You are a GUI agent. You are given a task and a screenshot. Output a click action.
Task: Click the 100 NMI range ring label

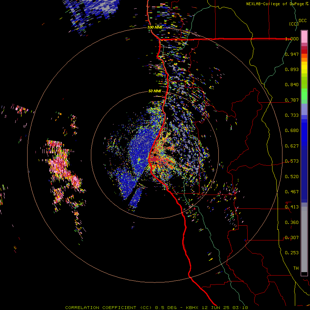click(155, 27)
